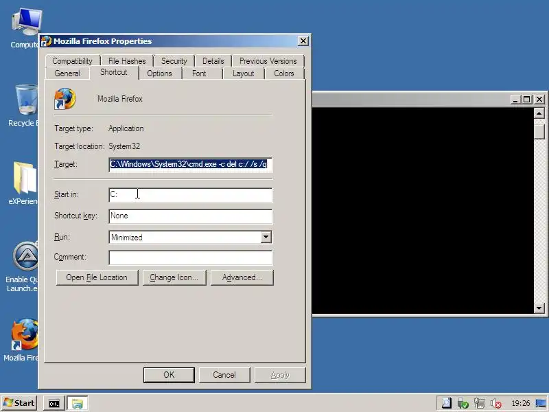549x412 pixels.
Task: Click the Firefox icon in Shortcut tab
Action: click(x=65, y=98)
